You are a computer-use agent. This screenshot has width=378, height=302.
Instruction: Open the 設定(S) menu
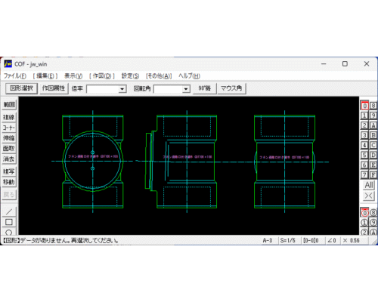(130, 75)
